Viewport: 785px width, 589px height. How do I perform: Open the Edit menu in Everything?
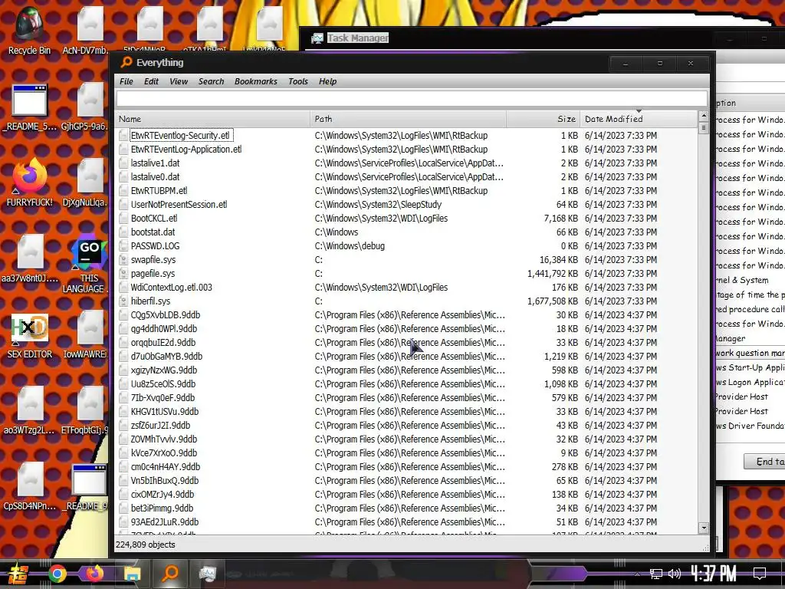click(x=151, y=81)
